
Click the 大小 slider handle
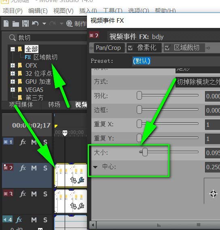click(145, 152)
